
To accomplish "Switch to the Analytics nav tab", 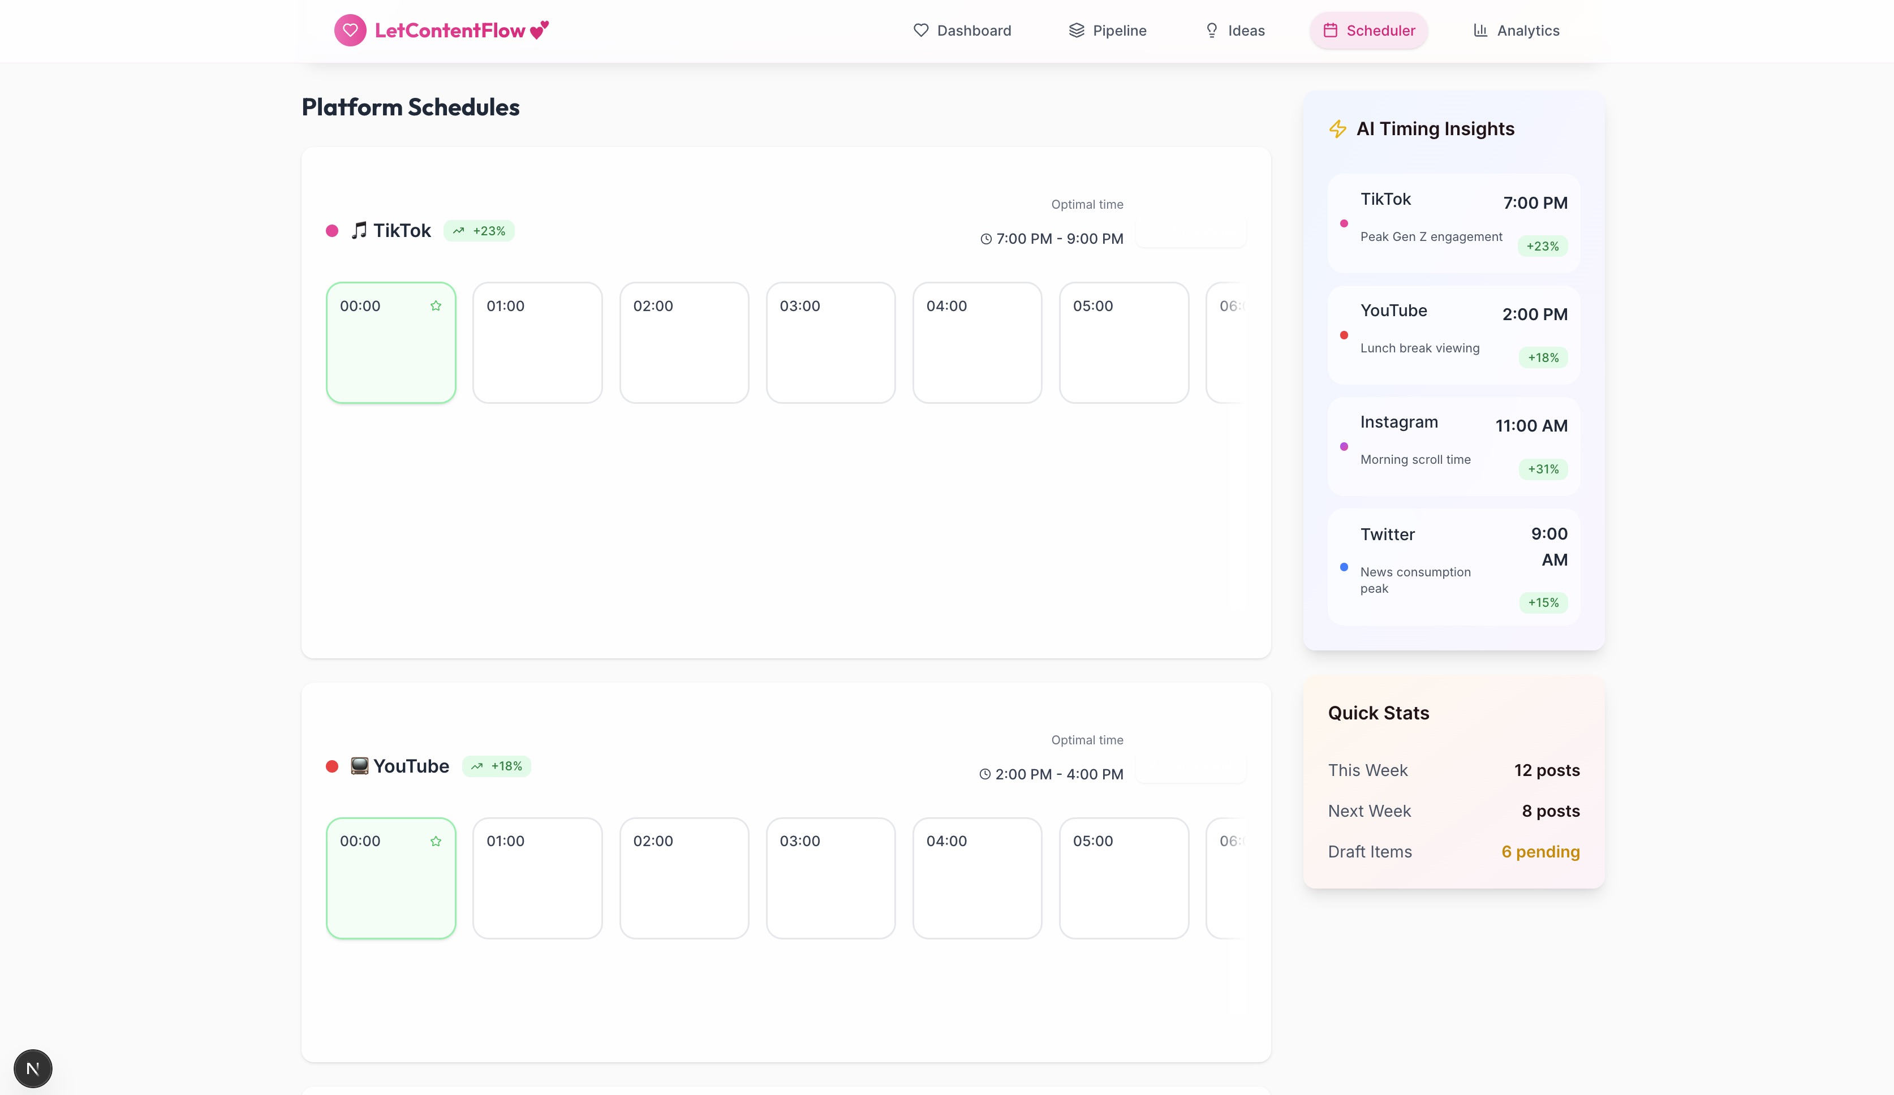I will click(x=1516, y=31).
